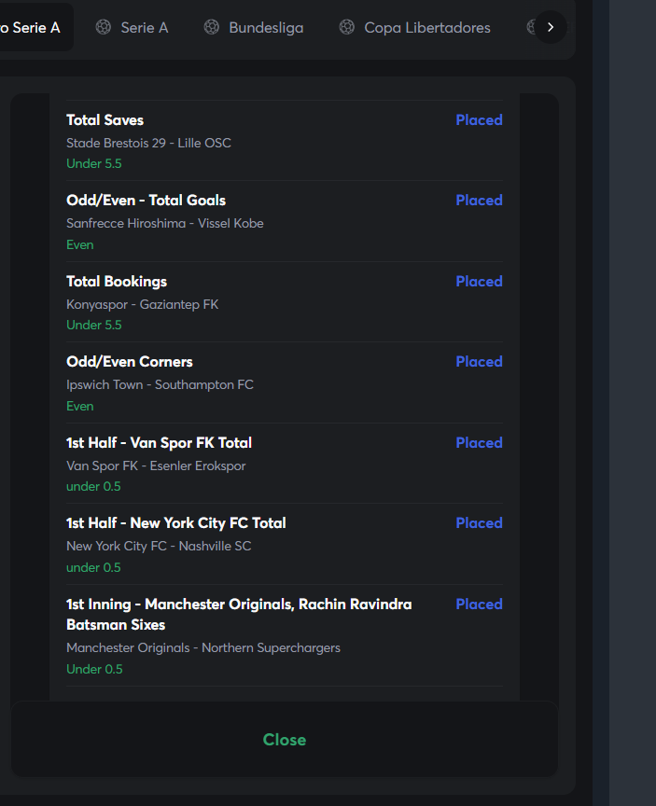
Task: Expand league tabs with right chevron arrow
Action: [551, 27]
